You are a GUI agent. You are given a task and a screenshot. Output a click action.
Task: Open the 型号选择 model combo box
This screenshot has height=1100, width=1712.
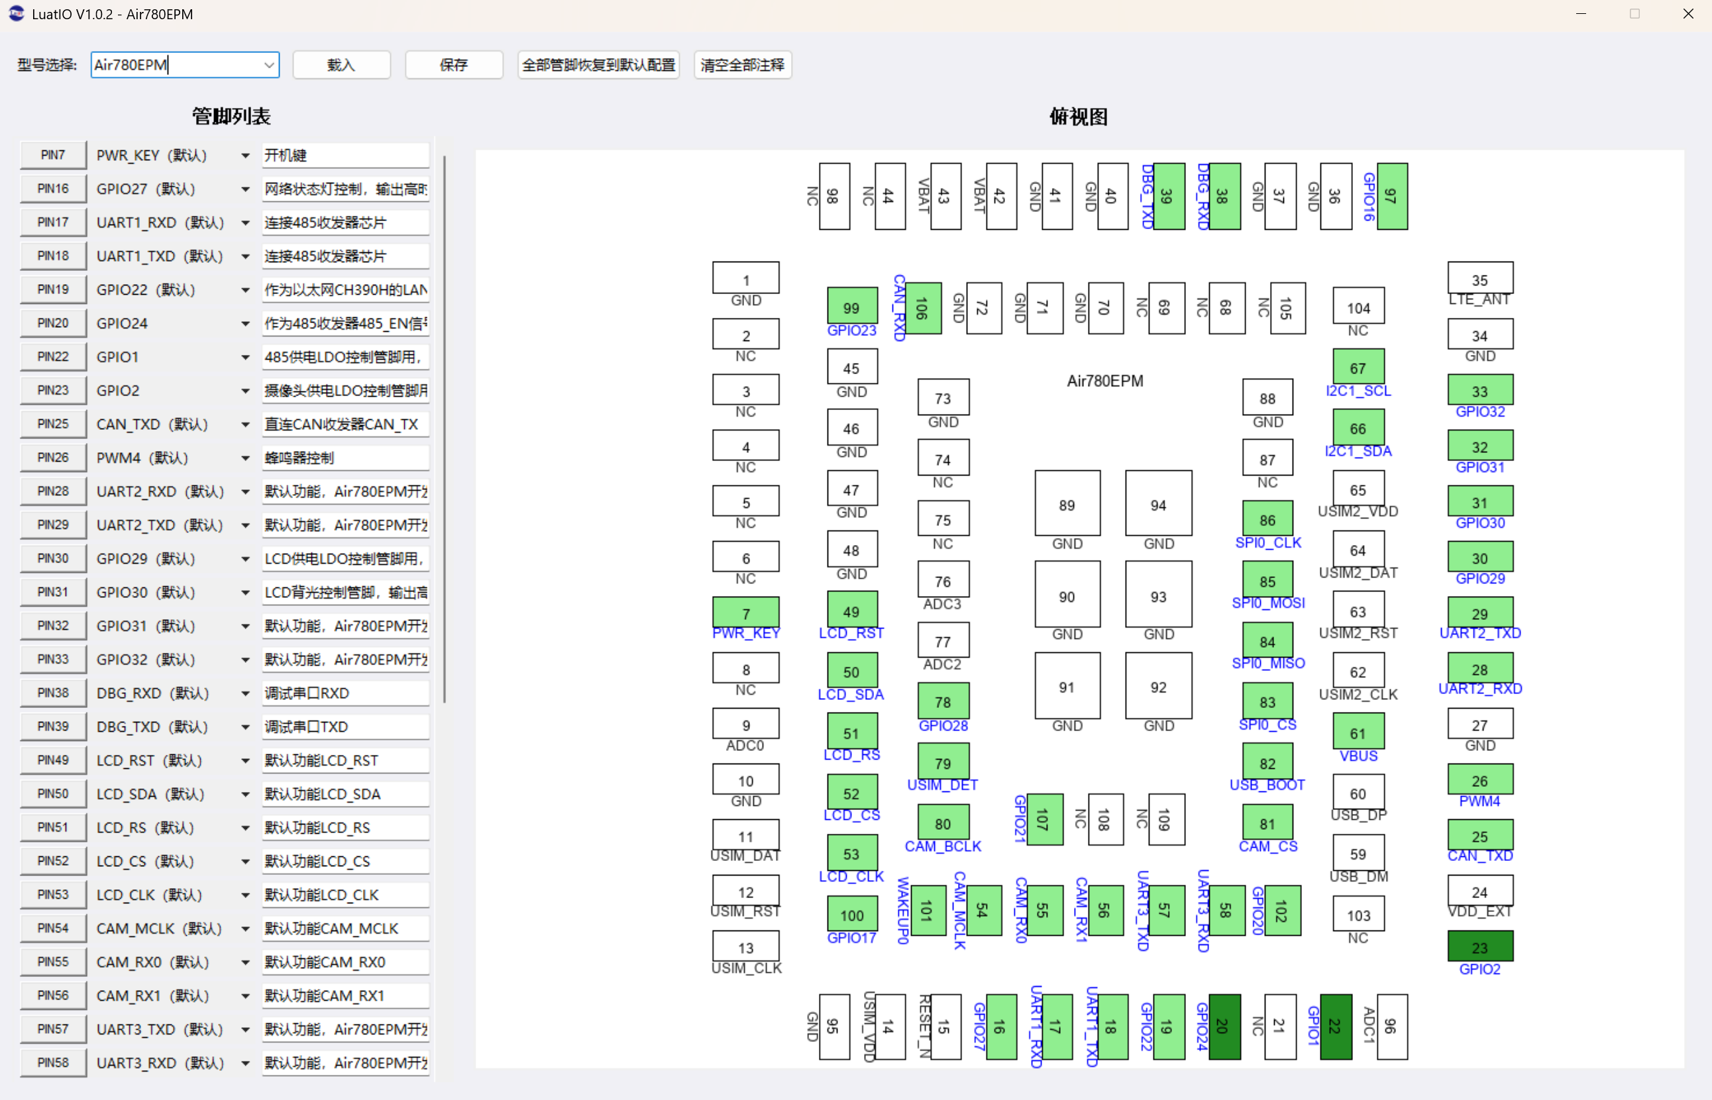click(x=184, y=65)
